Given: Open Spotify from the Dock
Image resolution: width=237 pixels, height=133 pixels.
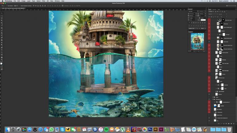Looking at the screenshot, I should tap(106, 129).
